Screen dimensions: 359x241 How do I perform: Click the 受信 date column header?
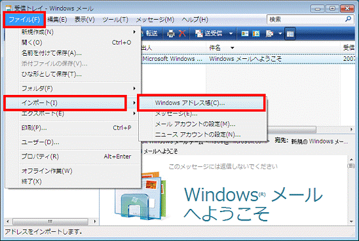click(x=349, y=48)
